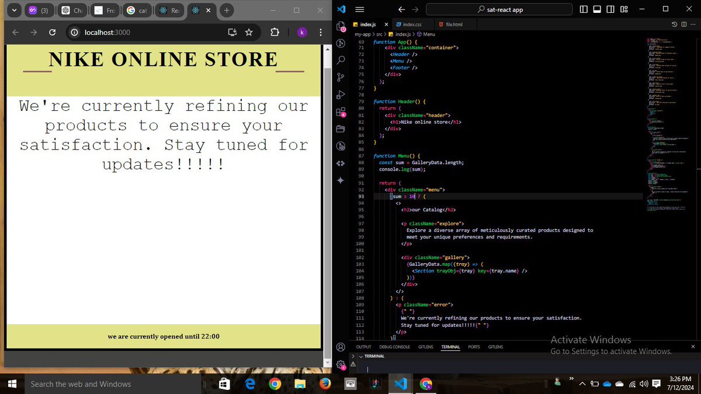
Task: Show hidden system tray icons
Action: (581, 384)
